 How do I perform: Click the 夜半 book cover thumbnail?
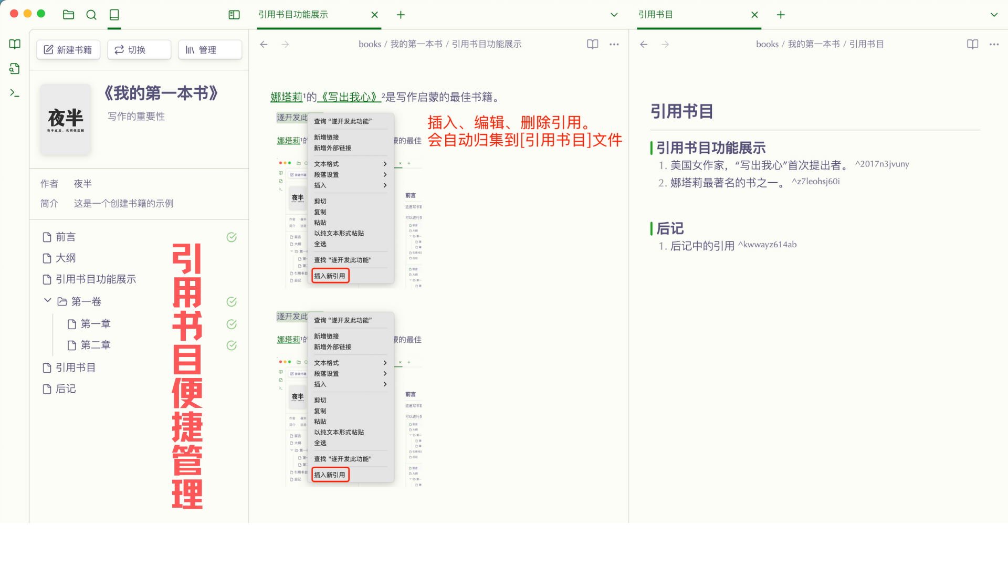point(66,120)
